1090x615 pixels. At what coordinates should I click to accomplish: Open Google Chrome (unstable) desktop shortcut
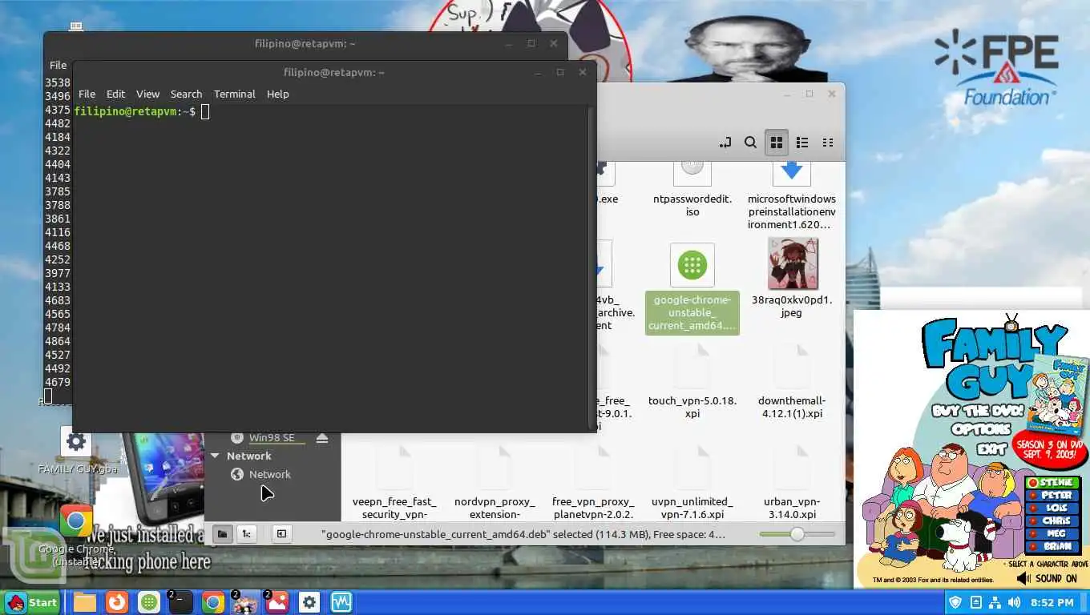point(76,536)
